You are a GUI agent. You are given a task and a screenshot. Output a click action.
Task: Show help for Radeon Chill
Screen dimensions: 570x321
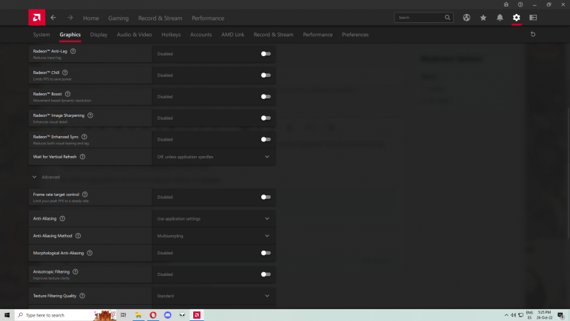coord(65,72)
